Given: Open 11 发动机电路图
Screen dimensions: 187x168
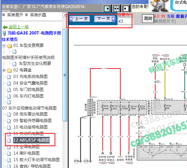Looking at the screenshot, I should [x=28, y=134].
